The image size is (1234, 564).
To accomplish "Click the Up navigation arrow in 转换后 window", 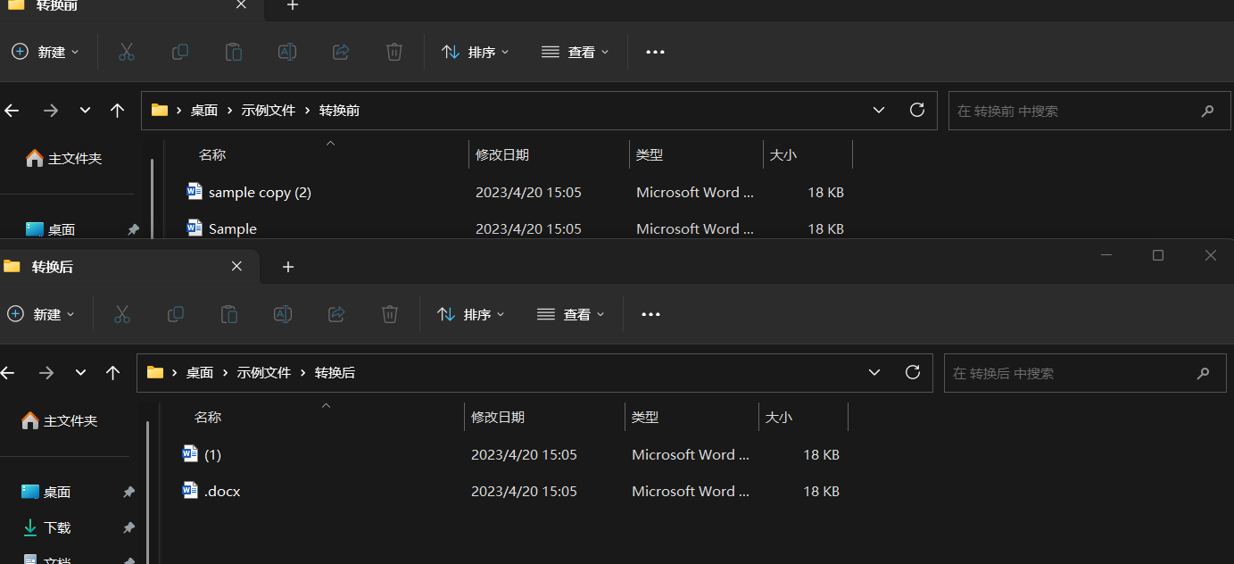I will pyautogui.click(x=112, y=372).
